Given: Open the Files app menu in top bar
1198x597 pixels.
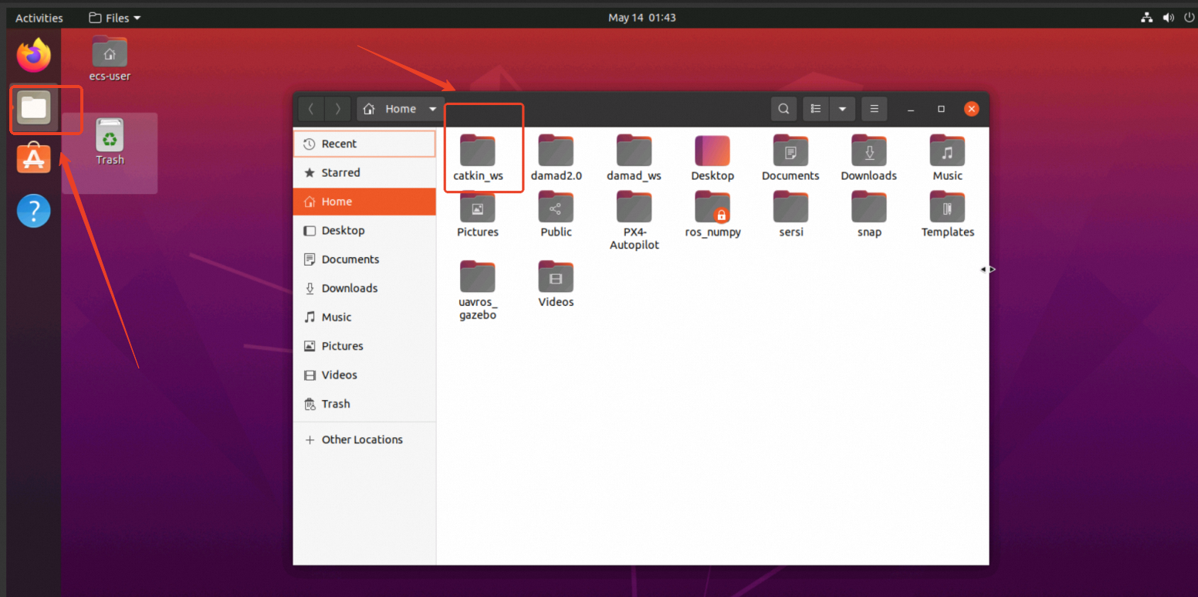Looking at the screenshot, I should [x=115, y=18].
